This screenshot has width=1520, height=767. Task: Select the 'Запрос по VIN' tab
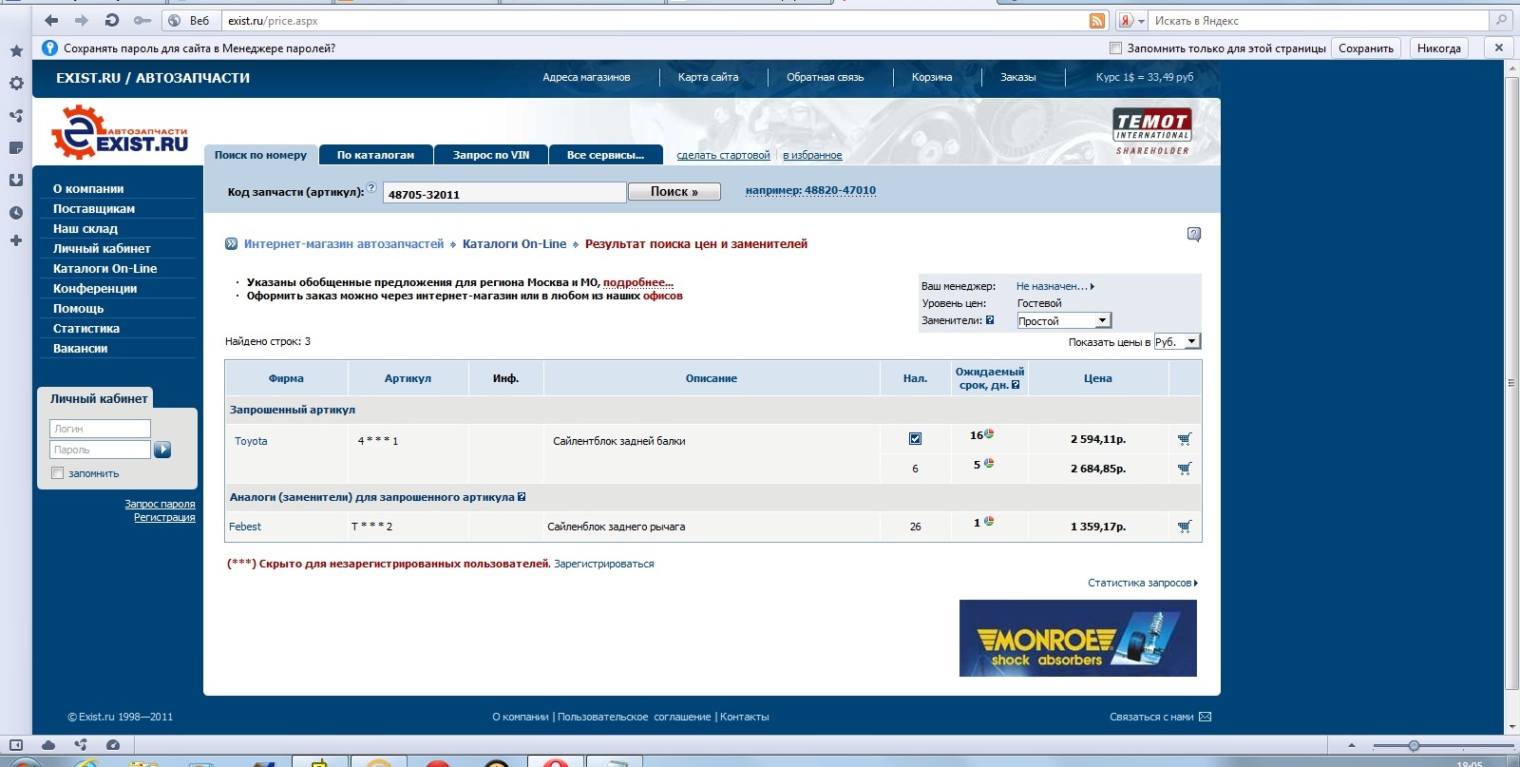point(490,155)
